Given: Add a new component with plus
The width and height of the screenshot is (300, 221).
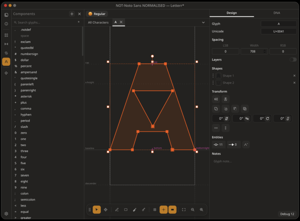Looking at the screenshot, I should [72, 14].
